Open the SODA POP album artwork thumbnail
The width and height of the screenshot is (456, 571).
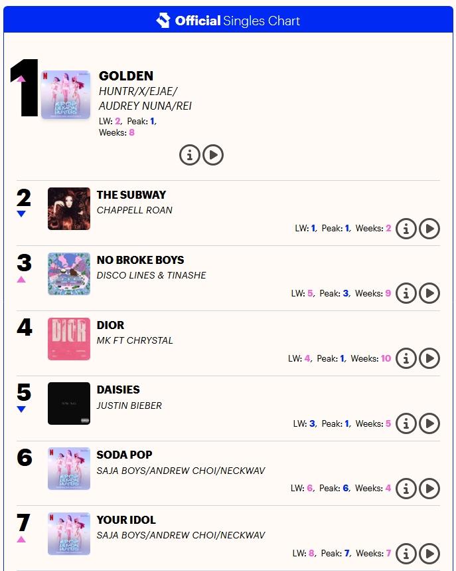pyautogui.click(x=69, y=469)
